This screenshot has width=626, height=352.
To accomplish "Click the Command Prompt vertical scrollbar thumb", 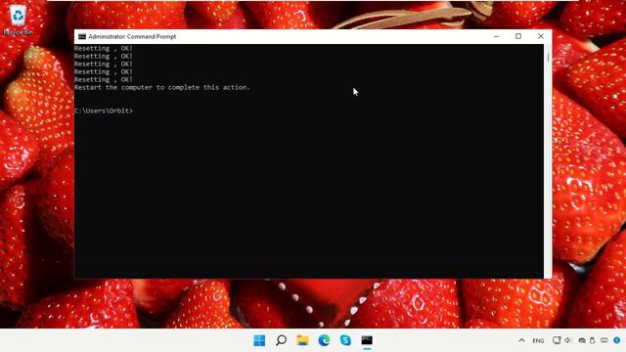I will point(548,58).
